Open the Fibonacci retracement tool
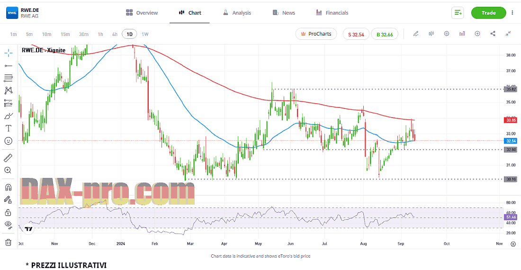521x270 pixels. [9, 78]
